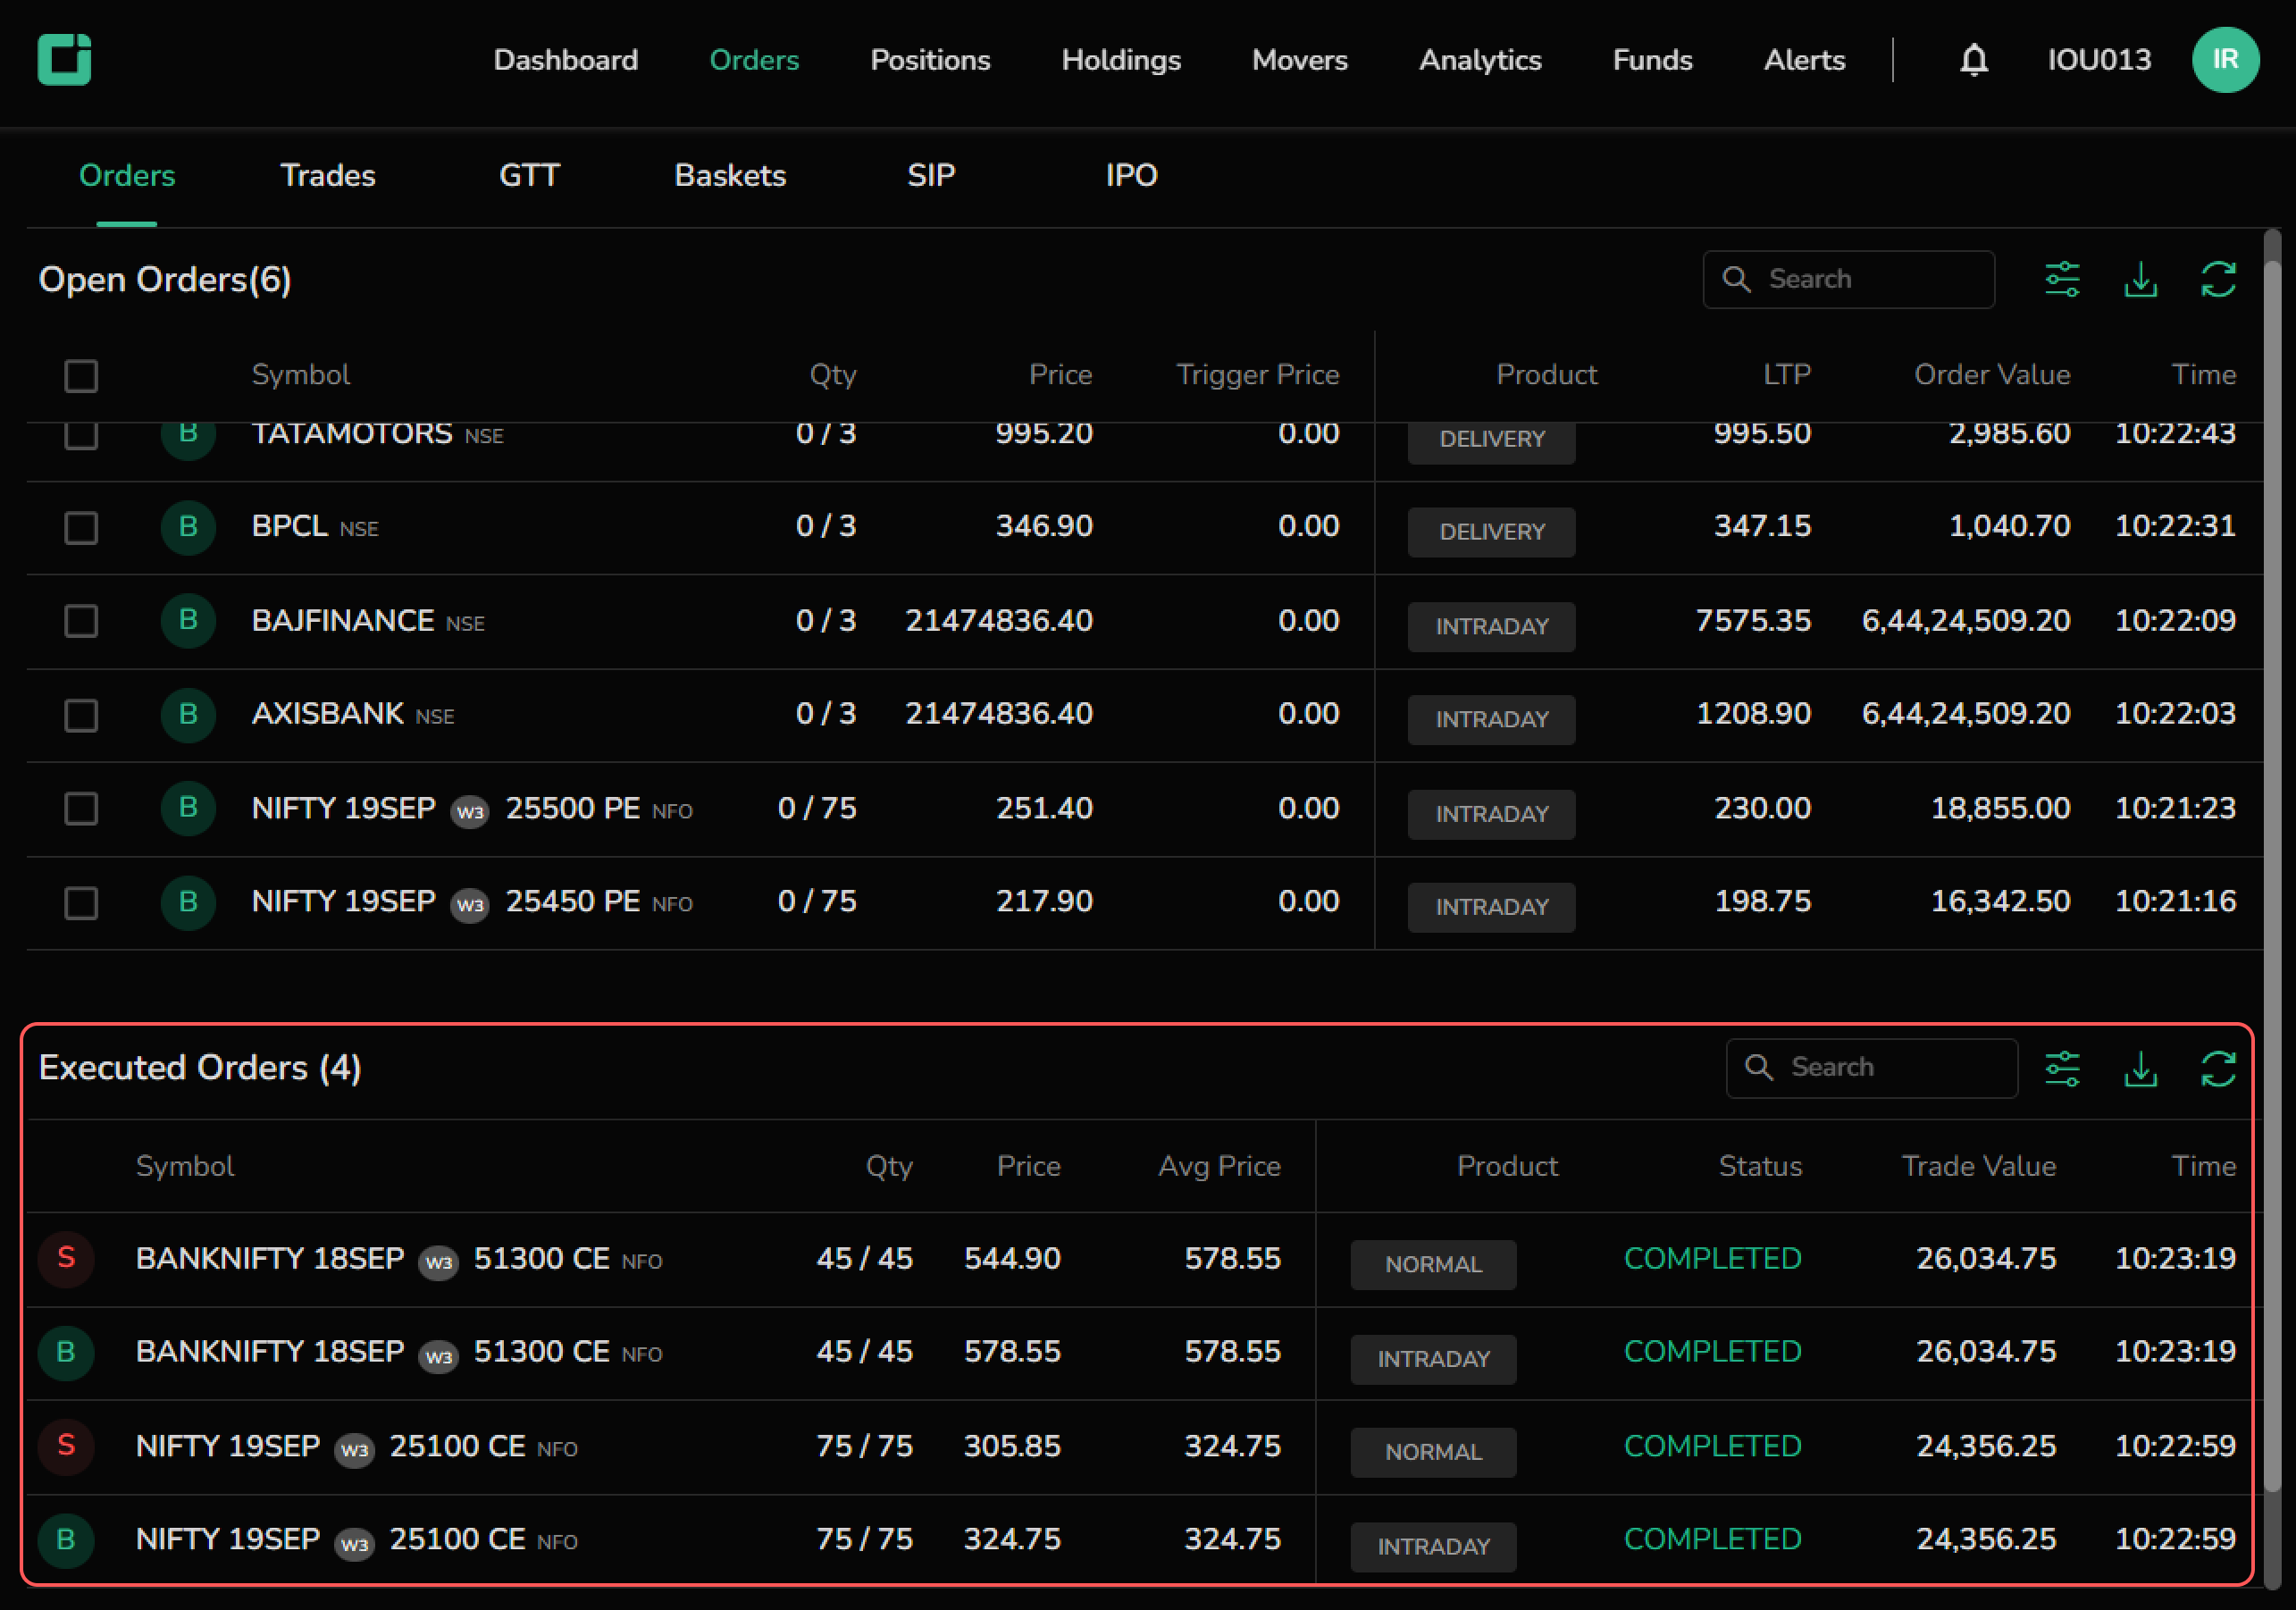Switch to the Baskets tab
2296x1610 pixels.
(730, 176)
